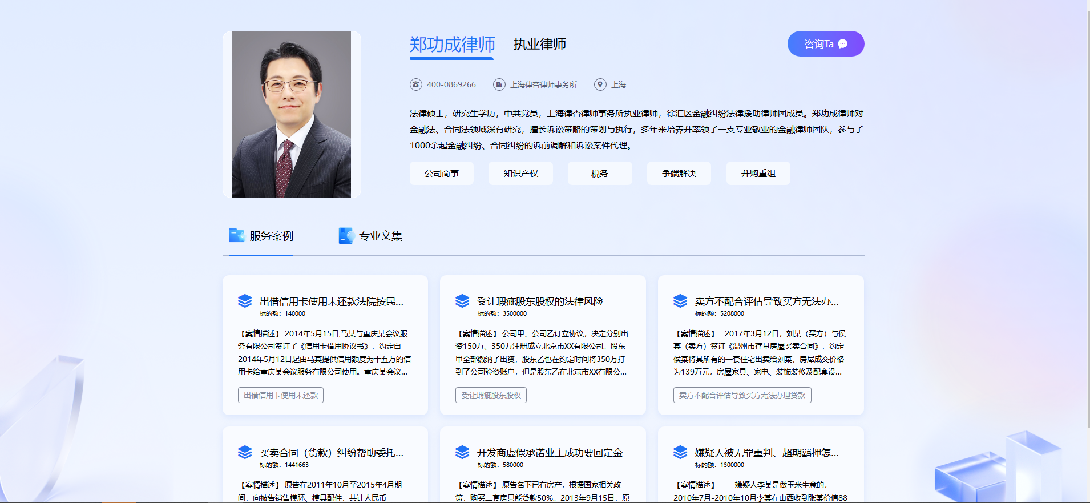1090x503 pixels.
Task: Click the 并购重组 specialty tag
Action: click(x=758, y=173)
